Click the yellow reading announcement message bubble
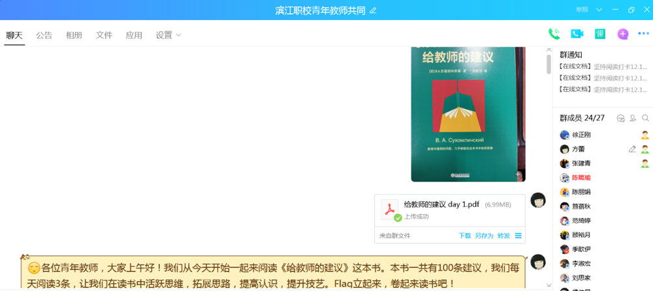This screenshot has height=291, width=653. (x=273, y=273)
